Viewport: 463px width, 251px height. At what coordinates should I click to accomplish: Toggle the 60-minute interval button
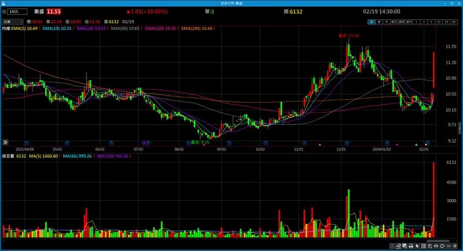[454, 22]
